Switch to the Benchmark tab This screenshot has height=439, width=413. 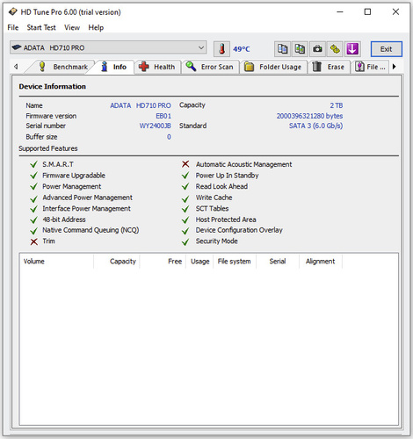coord(62,67)
